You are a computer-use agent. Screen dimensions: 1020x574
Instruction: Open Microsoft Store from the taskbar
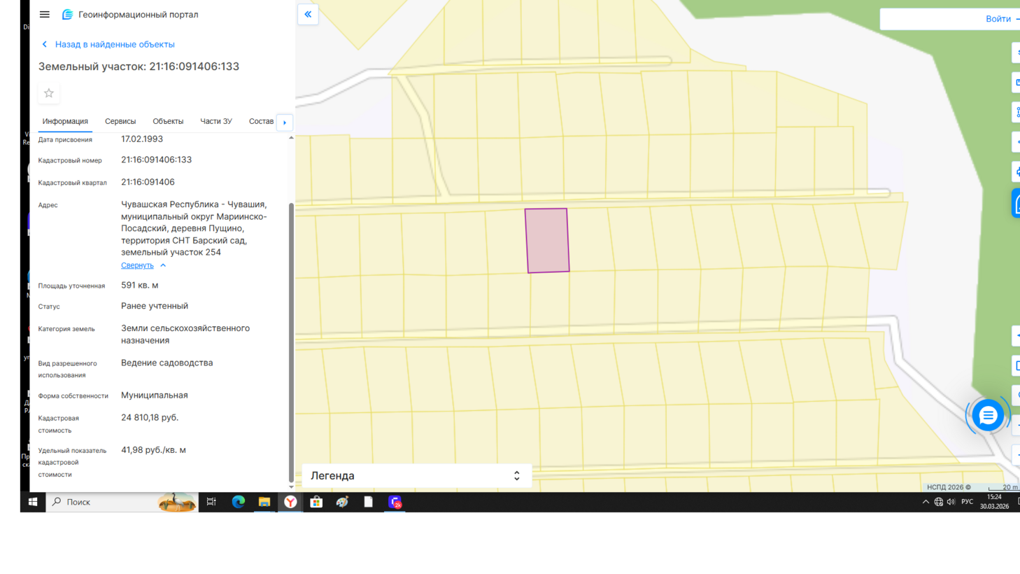click(x=316, y=502)
